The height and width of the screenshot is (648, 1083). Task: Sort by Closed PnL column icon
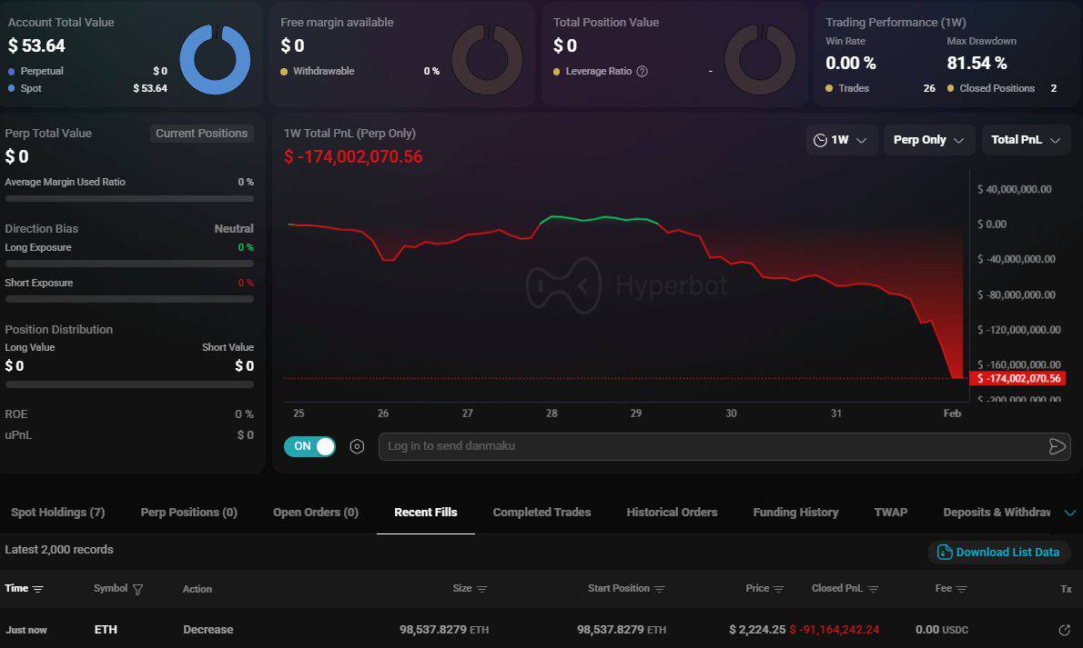(x=873, y=589)
